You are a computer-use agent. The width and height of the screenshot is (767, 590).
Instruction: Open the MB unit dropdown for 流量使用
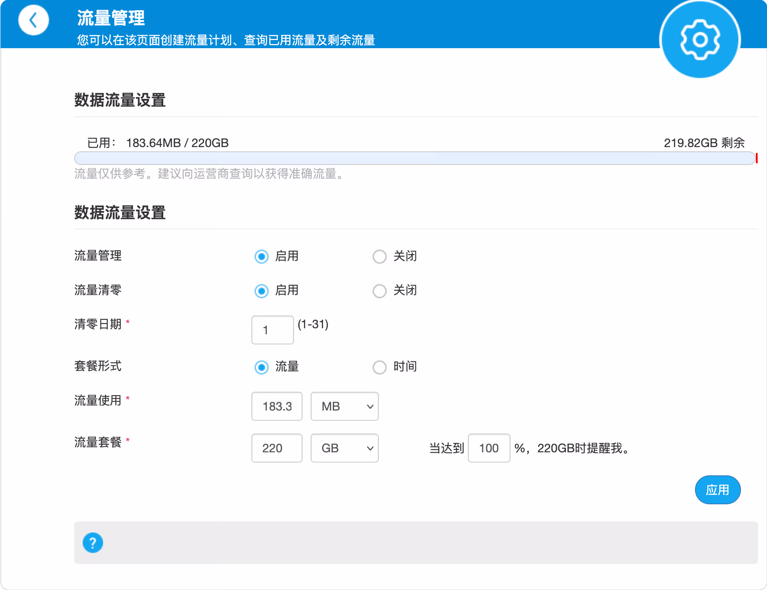[x=344, y=406]
